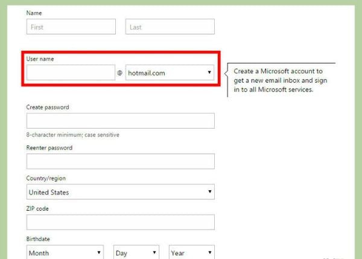Click the 'Reenter password' label

[x=49, y=148]
